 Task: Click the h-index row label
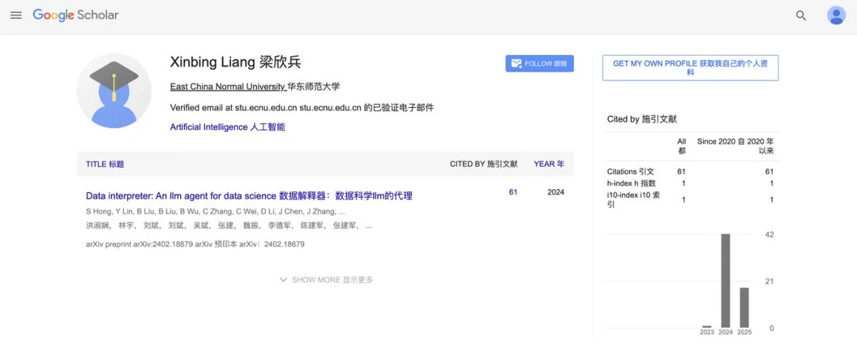pos(631,183)
